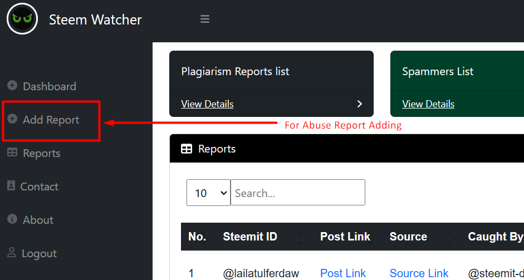Open the Contact menu item

(39, 186)
